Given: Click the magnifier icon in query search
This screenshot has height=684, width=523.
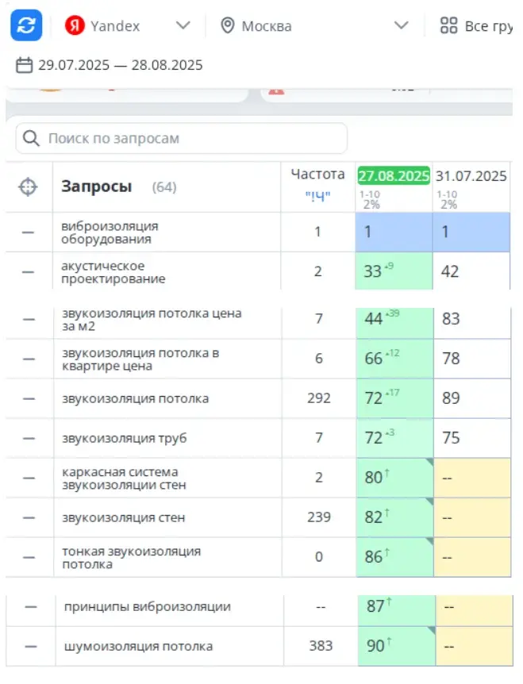Looking at the screenshot, I should [32, 139].
